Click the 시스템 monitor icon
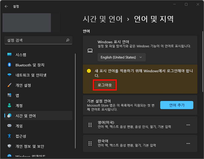 [9, 54]
